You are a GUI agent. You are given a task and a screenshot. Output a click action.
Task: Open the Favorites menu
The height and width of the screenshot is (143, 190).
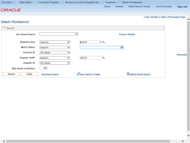7,2
